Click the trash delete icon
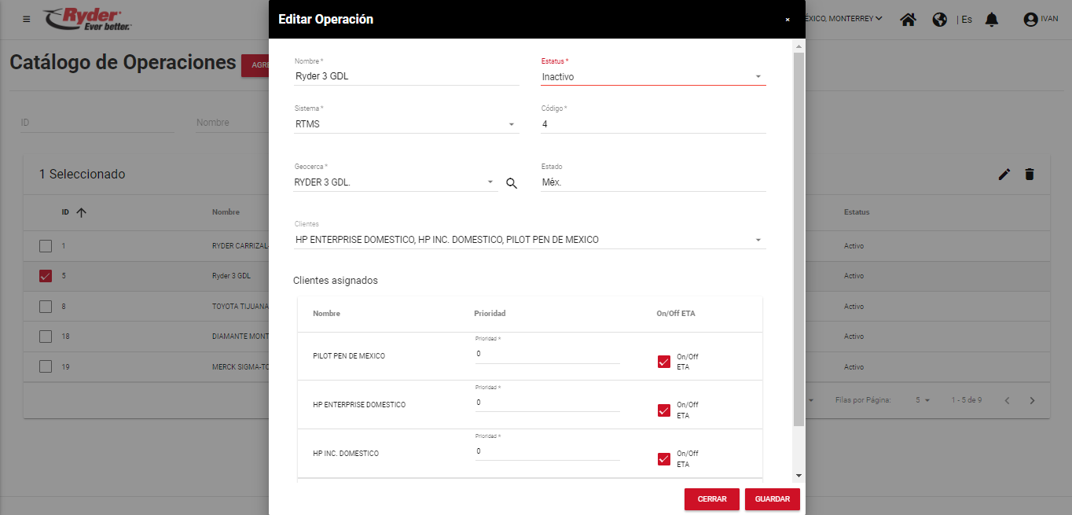This screenshot has height=515, width=1072. coord(1030,175)
